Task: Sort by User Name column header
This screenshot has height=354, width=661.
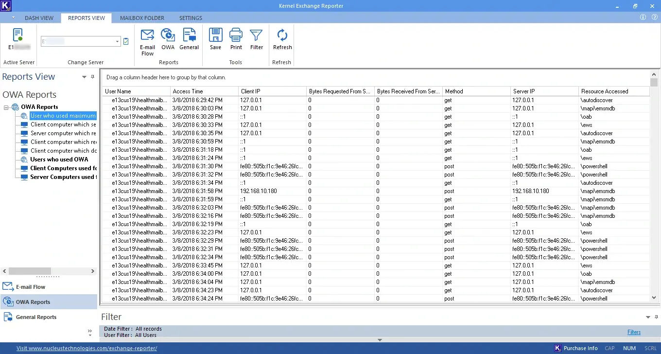Action: 137,91
